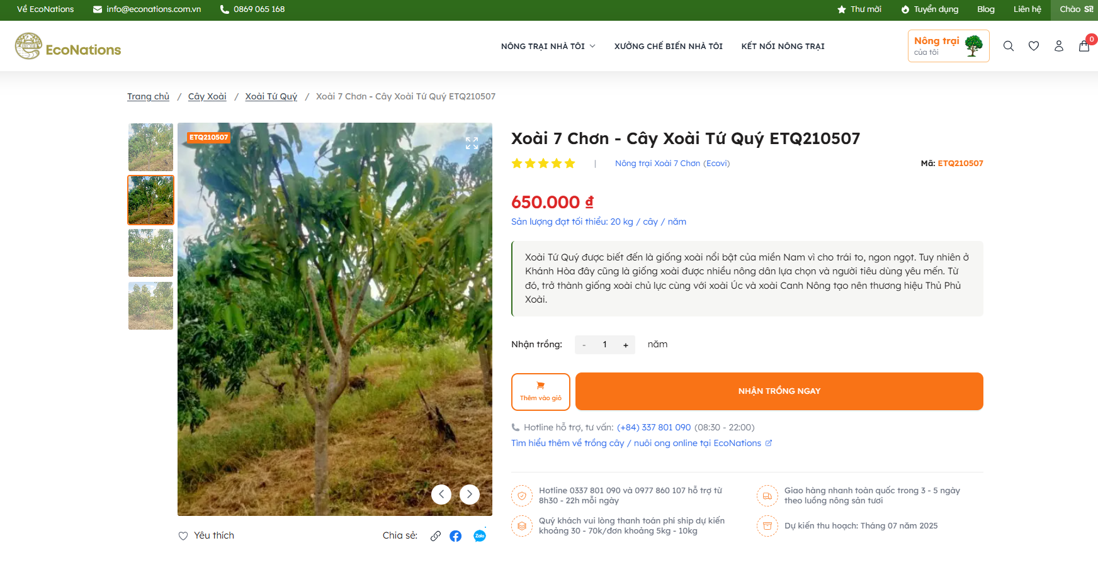Expand product image to fullscreen

click(x=472, y=143)
